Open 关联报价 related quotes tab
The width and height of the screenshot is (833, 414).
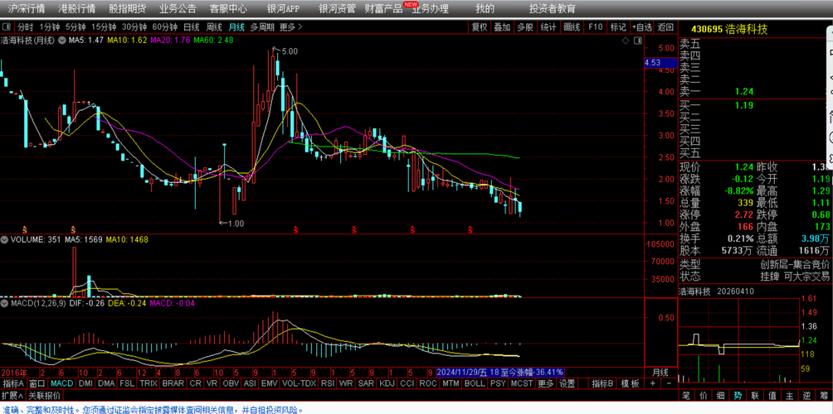tap(44, 396)
